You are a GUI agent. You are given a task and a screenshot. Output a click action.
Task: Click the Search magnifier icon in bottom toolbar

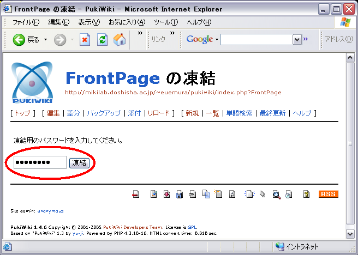click(x=277, y=195)
